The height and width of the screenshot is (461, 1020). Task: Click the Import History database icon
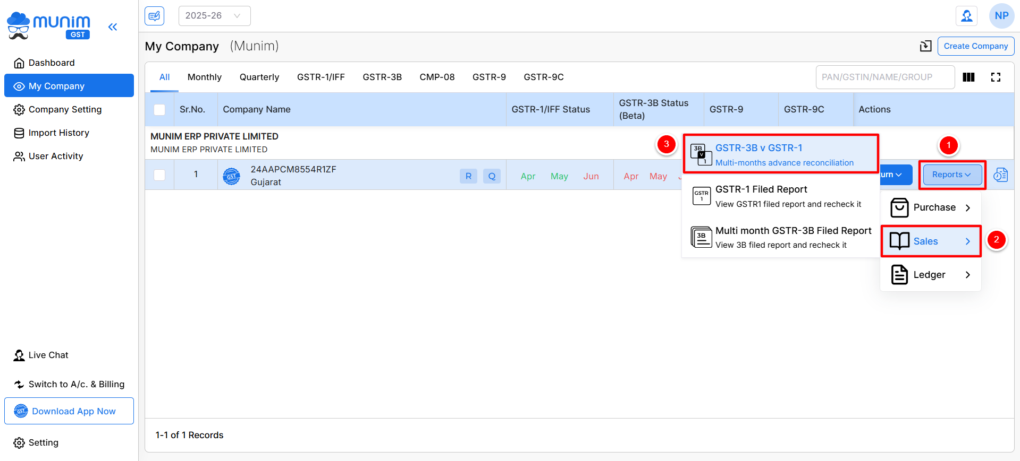point(19,133)
